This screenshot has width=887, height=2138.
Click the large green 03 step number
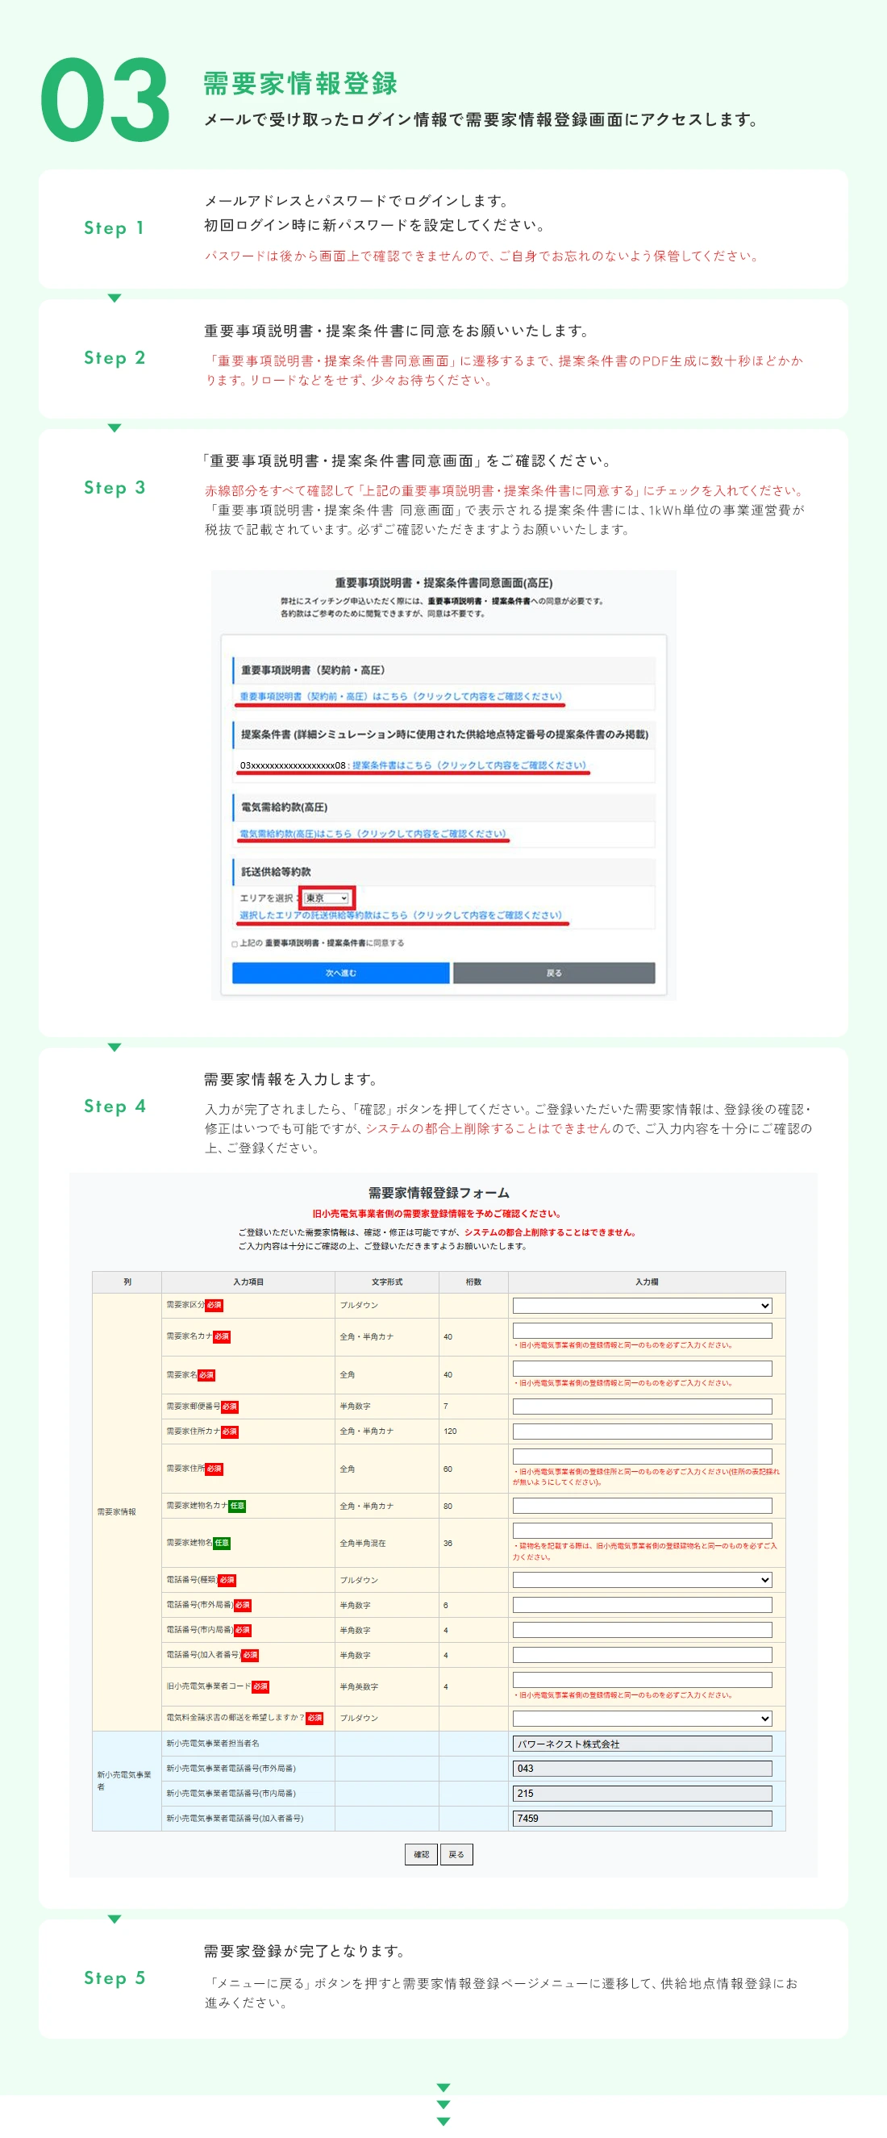[106, 101]
